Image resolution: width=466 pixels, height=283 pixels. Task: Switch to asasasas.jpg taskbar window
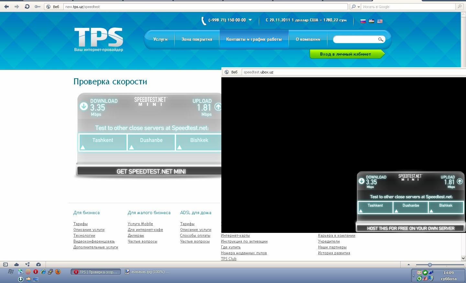[x=147, y=272]
